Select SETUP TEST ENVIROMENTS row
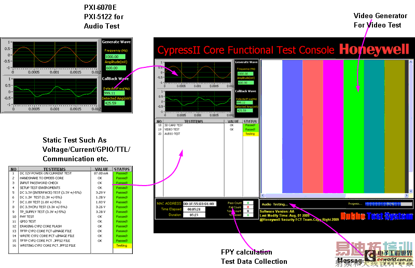 [71, 188]
